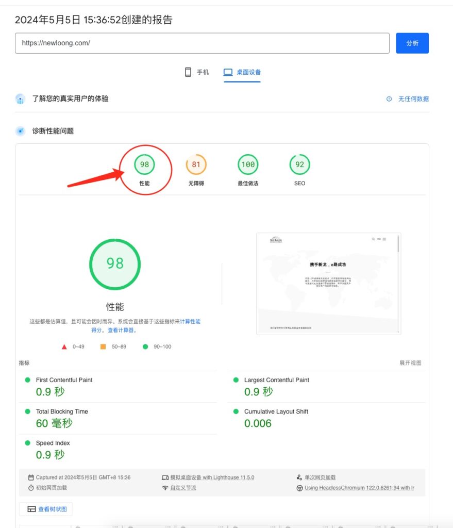Click the 模拟桌面设备 with Lighthouse label
The width and height of the screenshot is (453, 528).
212,477
